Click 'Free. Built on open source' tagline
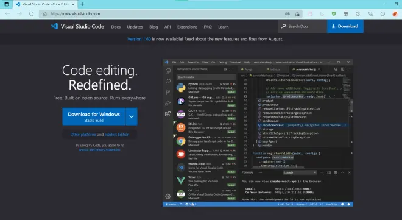402x220 pixels. [x=100, y=98]
